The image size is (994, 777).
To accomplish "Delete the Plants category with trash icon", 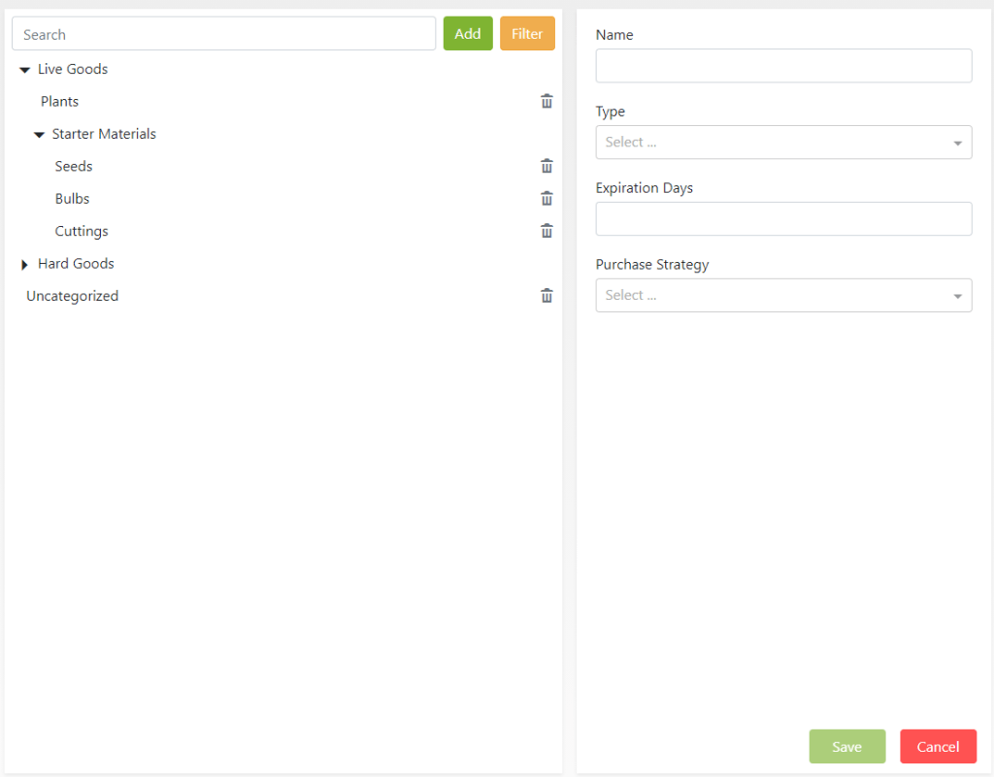I will [547, 102].
